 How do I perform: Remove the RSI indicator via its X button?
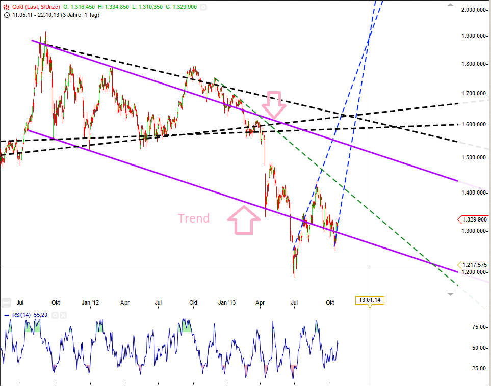(63, 315)
